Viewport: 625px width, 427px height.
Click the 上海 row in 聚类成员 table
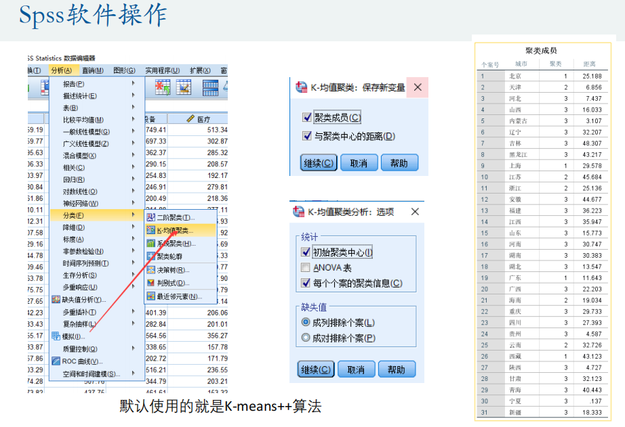(x=544, y=166)
